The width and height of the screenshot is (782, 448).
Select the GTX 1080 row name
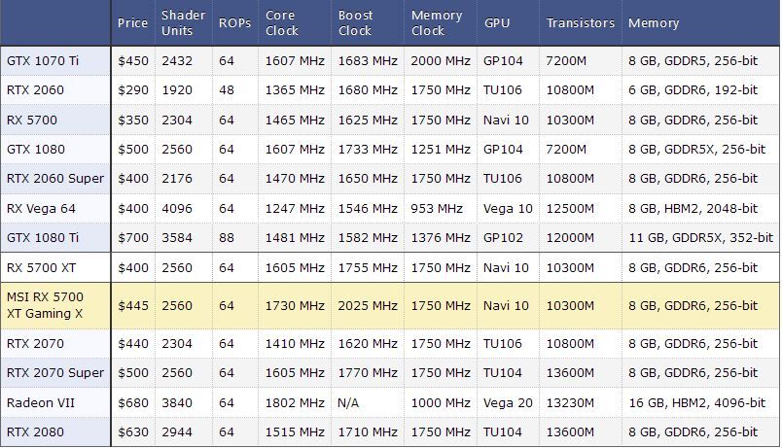(35, 149)
